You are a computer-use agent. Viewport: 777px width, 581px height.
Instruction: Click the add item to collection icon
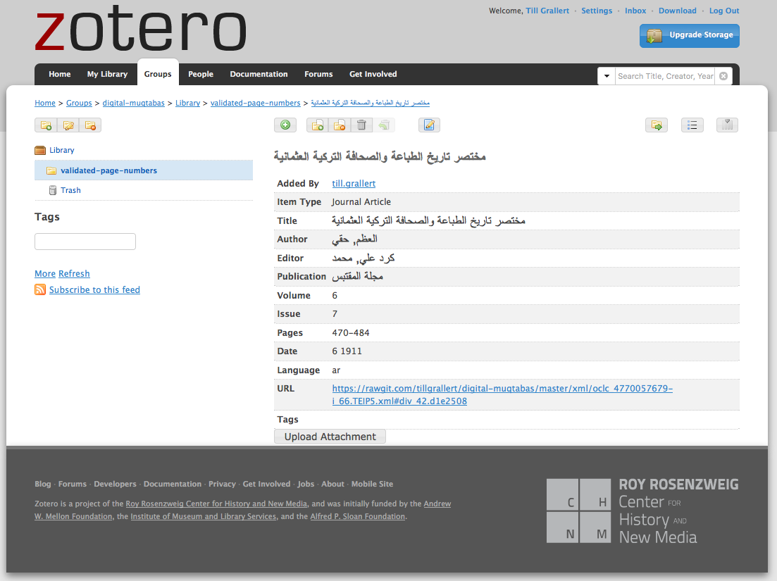pyautogui.click(x=318, y=125)
